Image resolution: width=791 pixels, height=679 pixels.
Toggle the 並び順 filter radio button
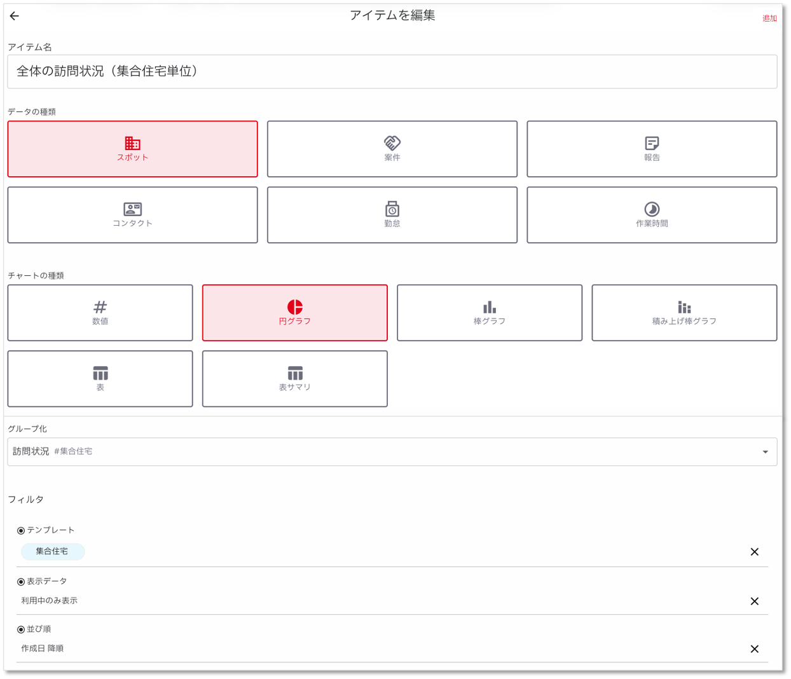21,629
